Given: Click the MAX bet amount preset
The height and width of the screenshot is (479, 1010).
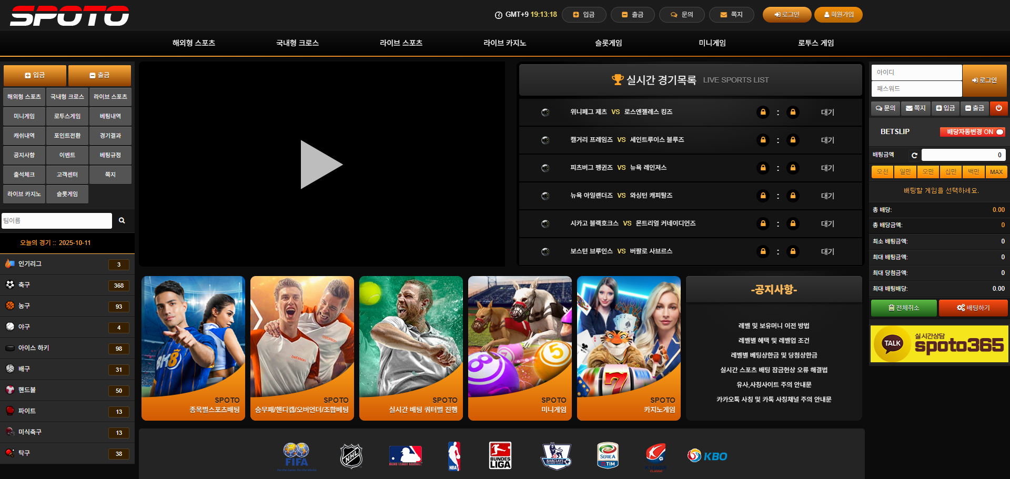Looking at the screenshot, I should click(996, 172).
